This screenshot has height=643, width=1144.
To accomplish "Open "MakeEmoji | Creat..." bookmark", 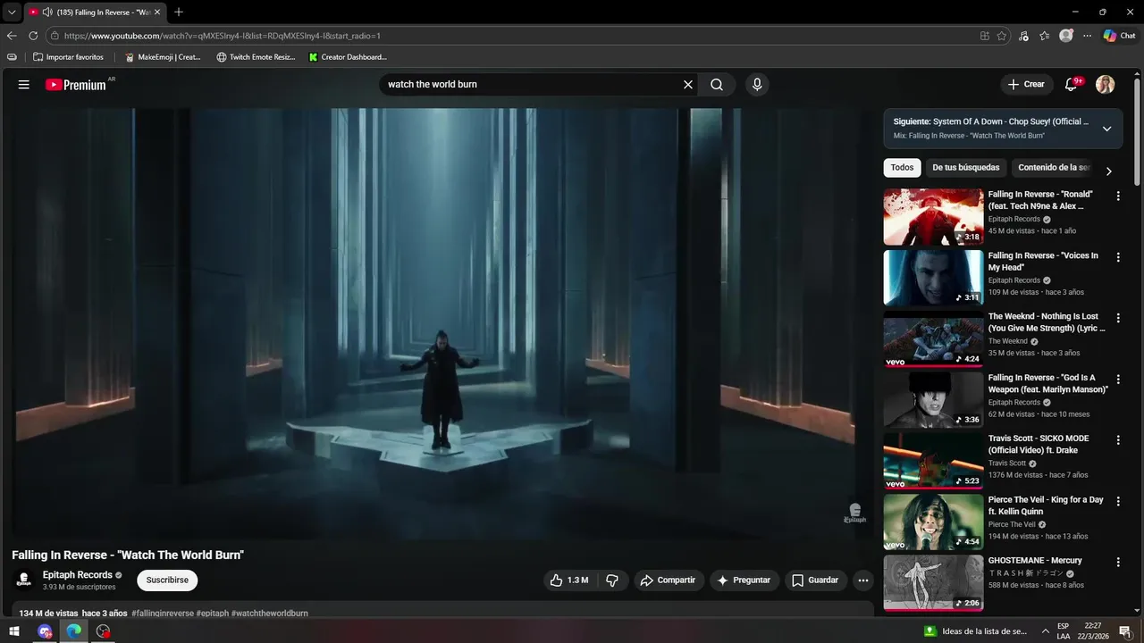I will tap(163, 57).
